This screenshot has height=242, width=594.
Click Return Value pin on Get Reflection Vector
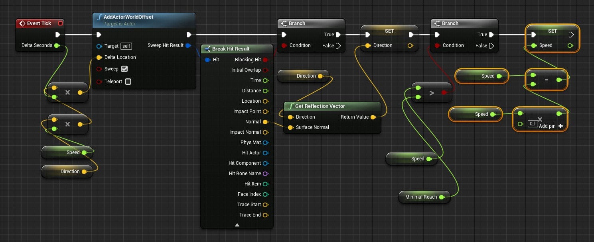(x=373, y=117)
